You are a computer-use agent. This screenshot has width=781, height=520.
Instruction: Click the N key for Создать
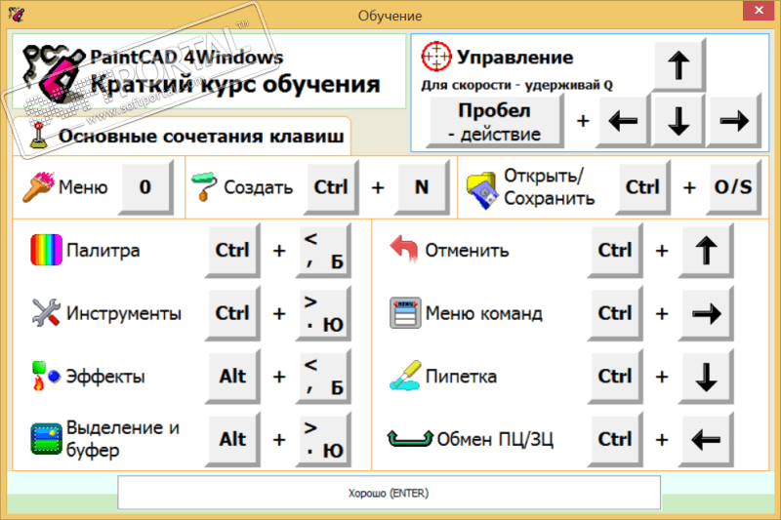422,187
